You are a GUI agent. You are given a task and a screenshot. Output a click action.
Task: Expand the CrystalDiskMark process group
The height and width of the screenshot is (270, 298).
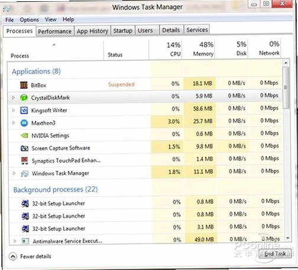coord(13,97)
